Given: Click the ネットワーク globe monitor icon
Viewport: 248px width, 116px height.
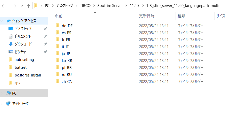Looking at the screenshot, I should (x=8, y=104).
